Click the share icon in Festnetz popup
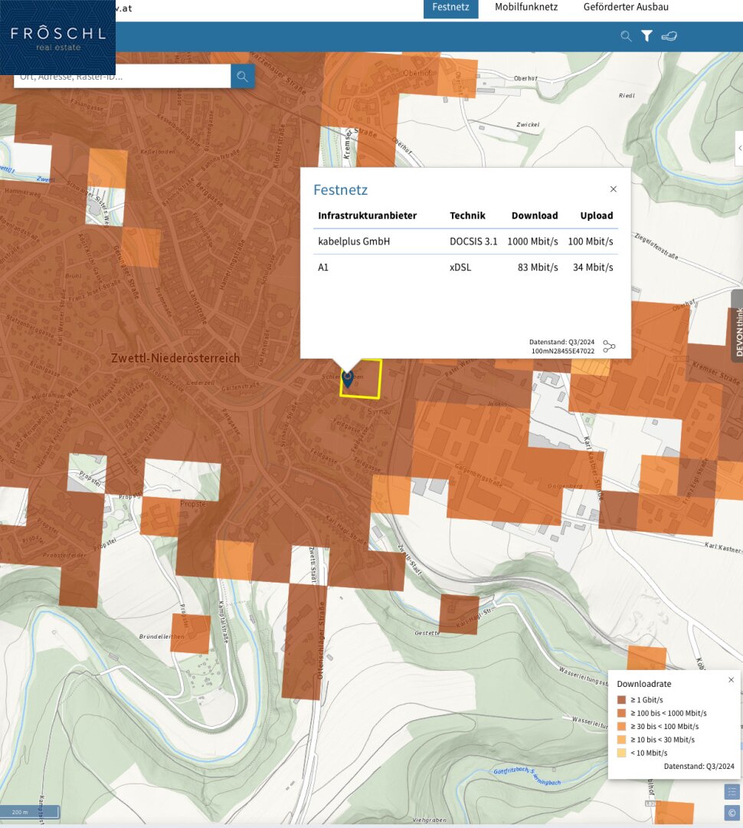Viewport: 743px width, 828px height. pos(609,347)
